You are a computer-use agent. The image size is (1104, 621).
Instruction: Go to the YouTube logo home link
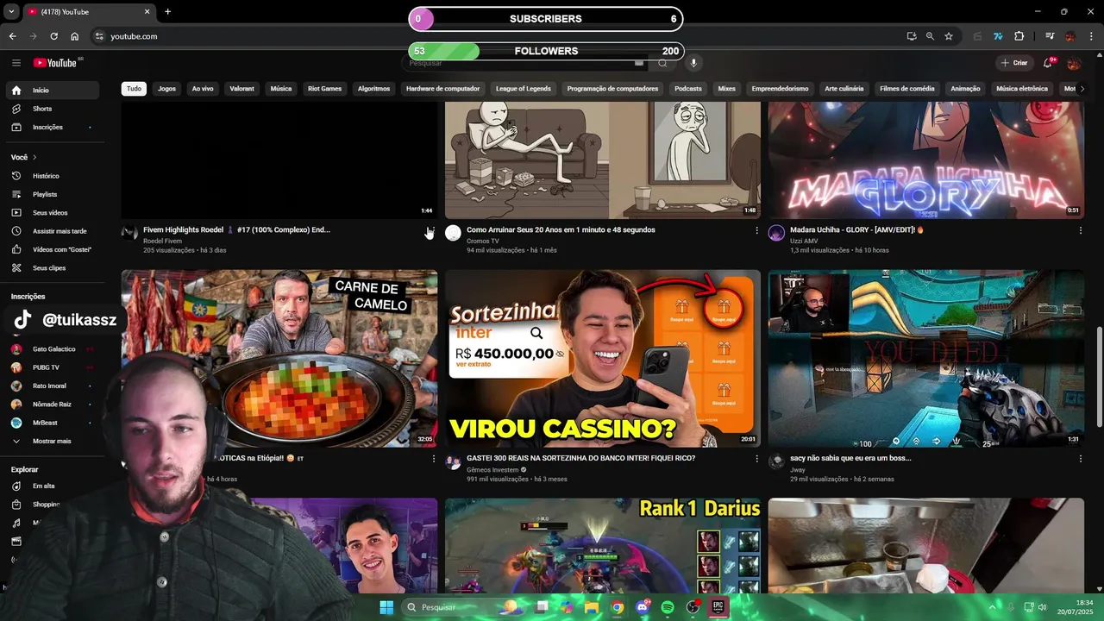56,63
